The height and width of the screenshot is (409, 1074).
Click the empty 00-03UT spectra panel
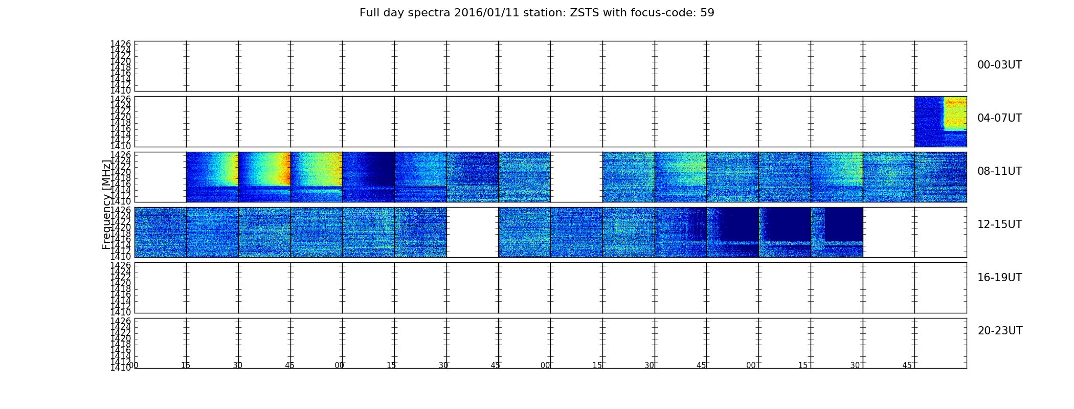[551, 66]
